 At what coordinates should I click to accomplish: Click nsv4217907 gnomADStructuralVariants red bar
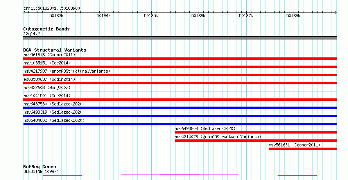(x=180, y=75)
